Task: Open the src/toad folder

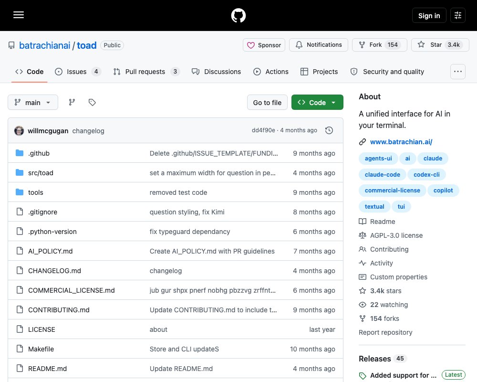Action: click(41, 173)
